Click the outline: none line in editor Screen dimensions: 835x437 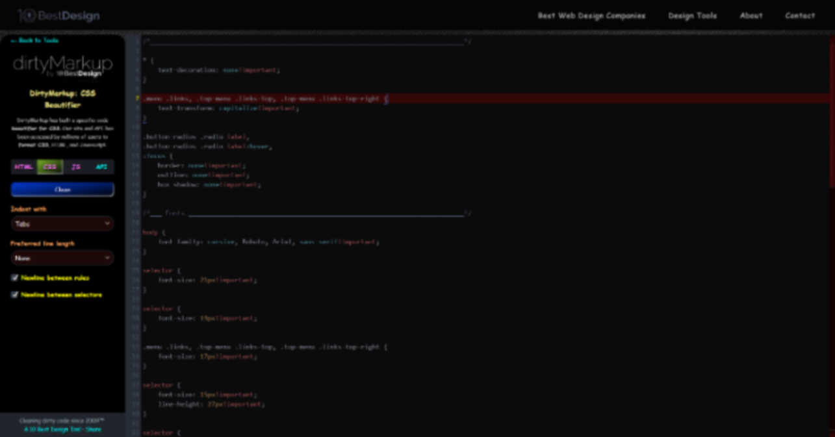[x=203, y=175]
